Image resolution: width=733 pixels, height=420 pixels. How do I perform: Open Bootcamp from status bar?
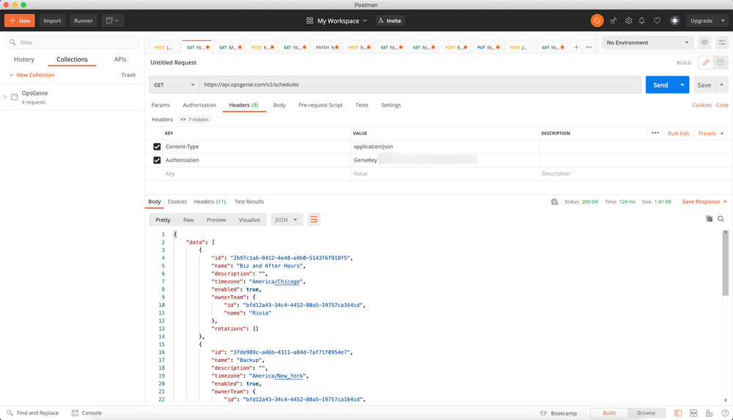pos(558,413)
